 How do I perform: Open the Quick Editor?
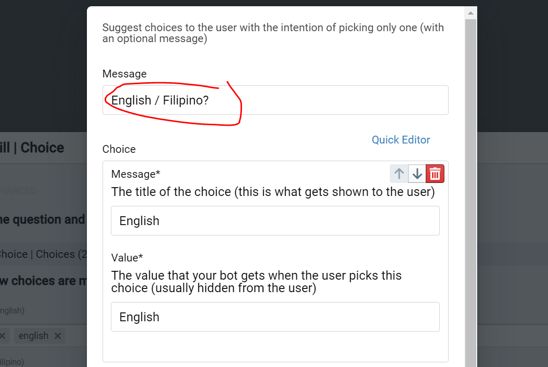pyautogui.click(x=401, y=139)
